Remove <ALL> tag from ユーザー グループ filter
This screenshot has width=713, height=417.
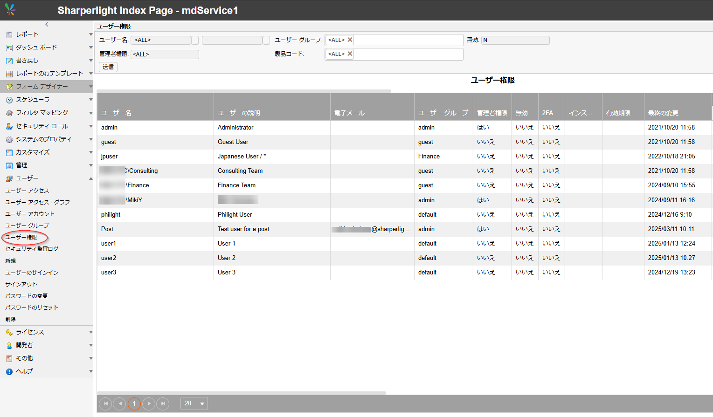coord(350,40)
